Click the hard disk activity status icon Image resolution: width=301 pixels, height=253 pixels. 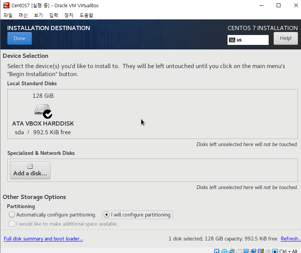(217, 251)
